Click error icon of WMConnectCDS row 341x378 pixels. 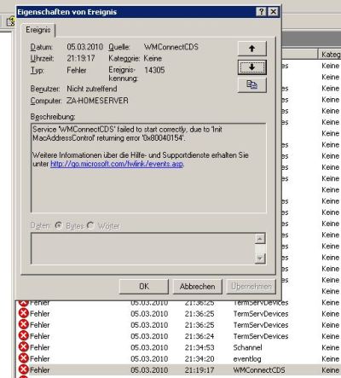click(23, 369)
